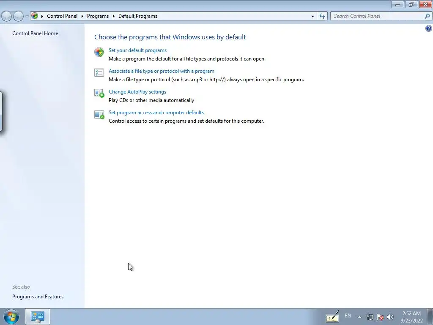The width and height of the screenshot is (433, 325).
Task: Go to Control Panel Home
Action: tap(35, 33)
